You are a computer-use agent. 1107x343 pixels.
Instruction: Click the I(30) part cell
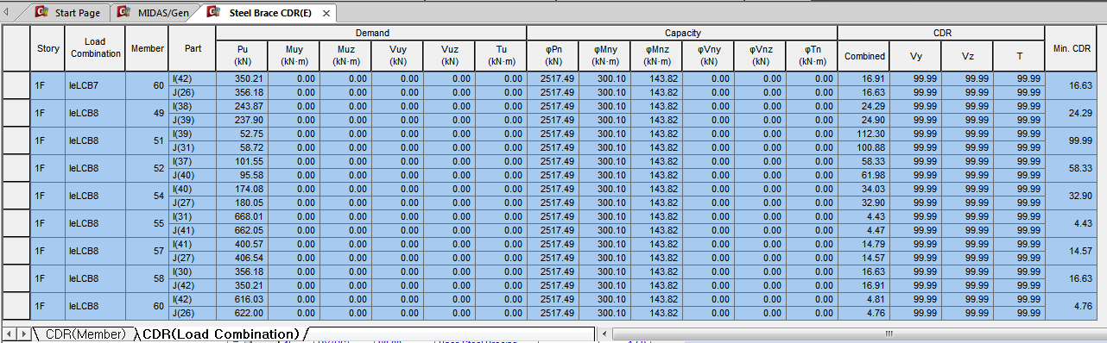click(193, 271)
